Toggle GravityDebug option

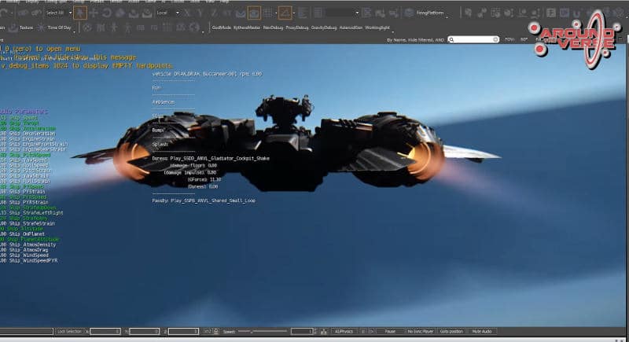(324, 28)
